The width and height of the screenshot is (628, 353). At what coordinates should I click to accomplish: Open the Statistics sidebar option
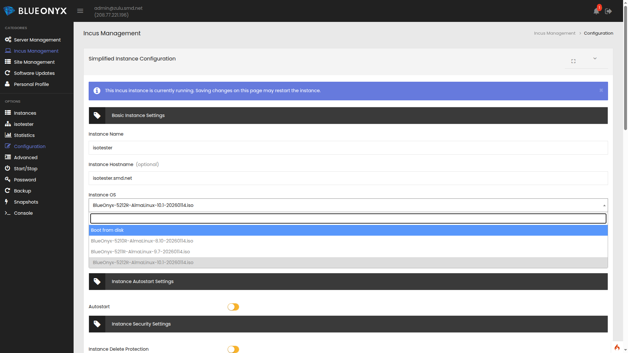(x=24, y=135)
